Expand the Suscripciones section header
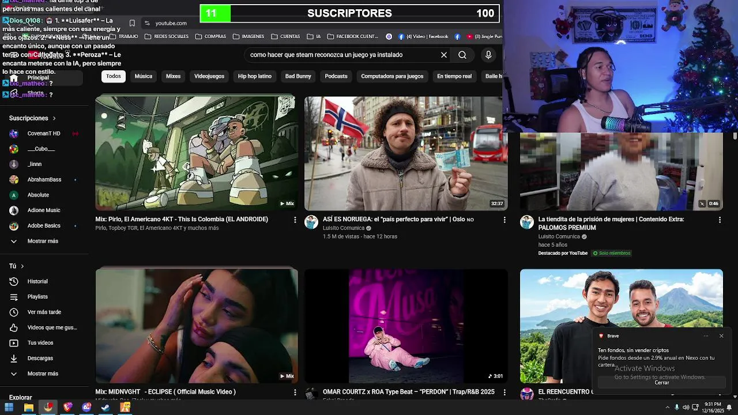This screenshot has width=738, height=415. (32, 118)
